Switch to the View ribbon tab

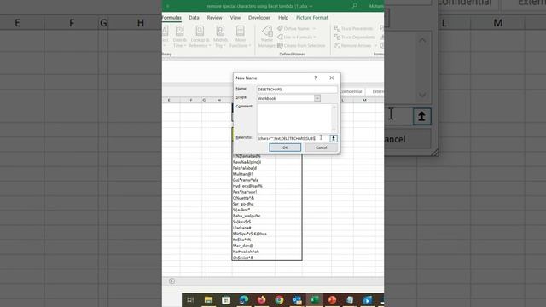click(235, 17)
